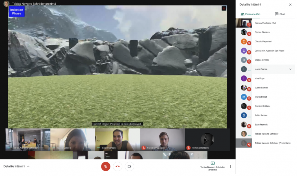Click Tobias Navarro Schröder prezintă button
The height and width of the screenshot is (176, 297).
[213, 166]
